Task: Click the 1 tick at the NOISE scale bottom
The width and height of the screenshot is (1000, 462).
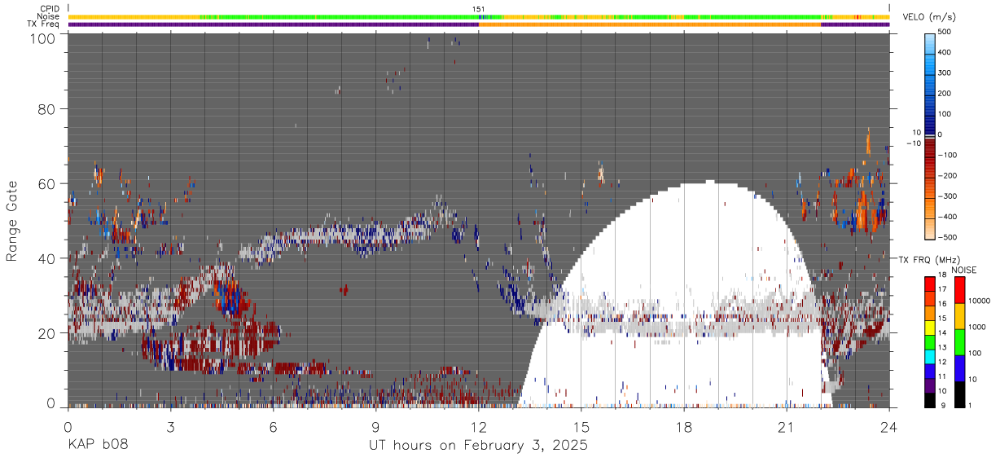Action: pyautogui.click(x=971, y=405)
